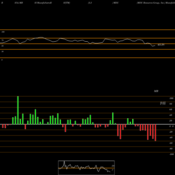The width and height of the screenshot is (175, 175).
Task: Click the 60 label on the MR axis
Action: coord(171,110)
